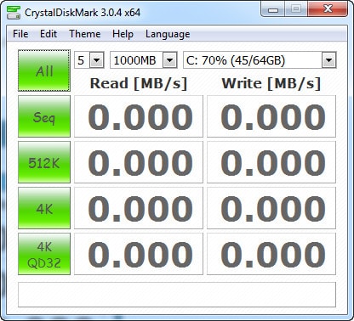The height and width of the screenshot is (321, 354).
Task: Open the Edit menu
Action: 49,34
